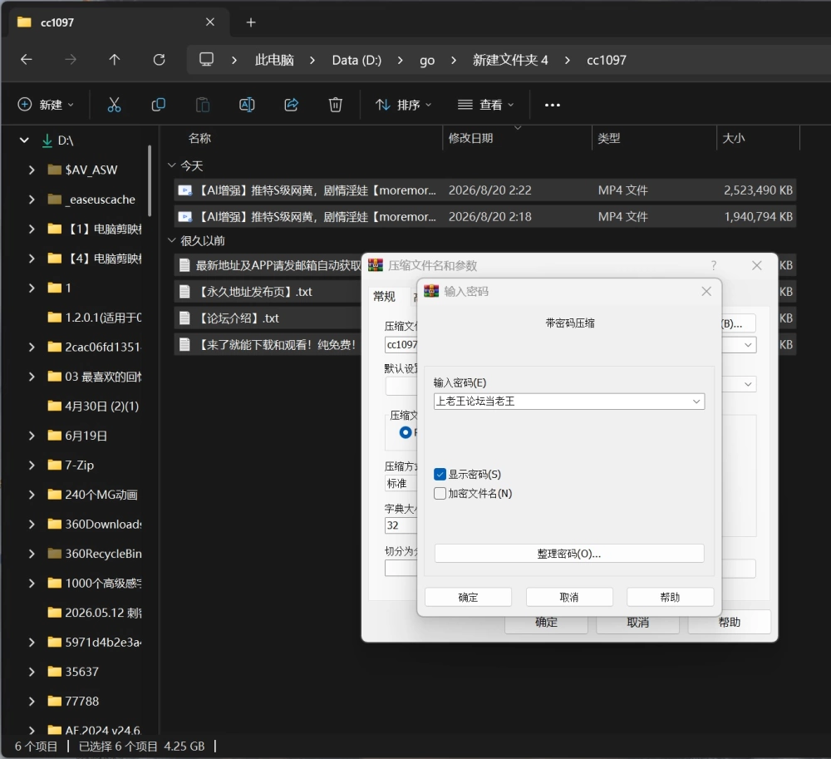Click the forward navigation arrow
831x759 pixels.
pos(70,60)
